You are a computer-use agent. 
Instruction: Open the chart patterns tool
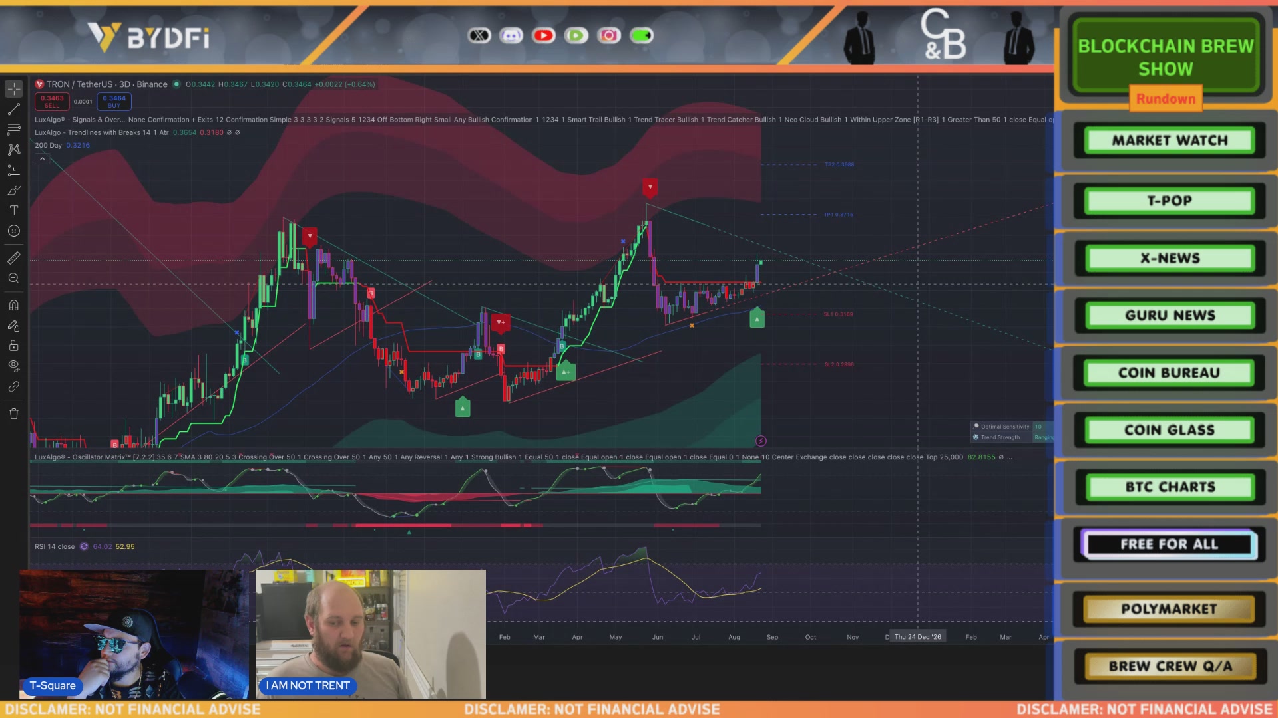point(14,150)
